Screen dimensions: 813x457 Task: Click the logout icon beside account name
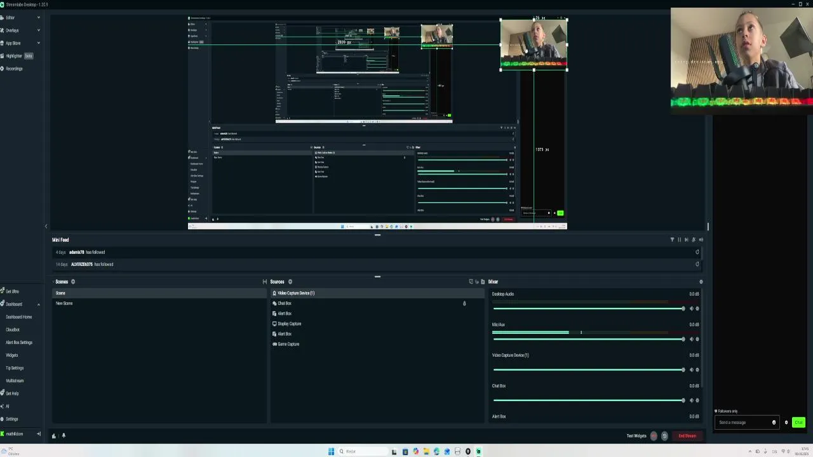(38, 434)
